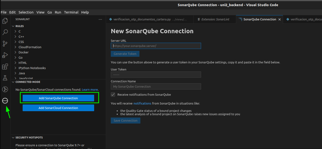322x149 pixels.
Task: Select the SonarQube Connection tab
Action: tap(260, 19)
